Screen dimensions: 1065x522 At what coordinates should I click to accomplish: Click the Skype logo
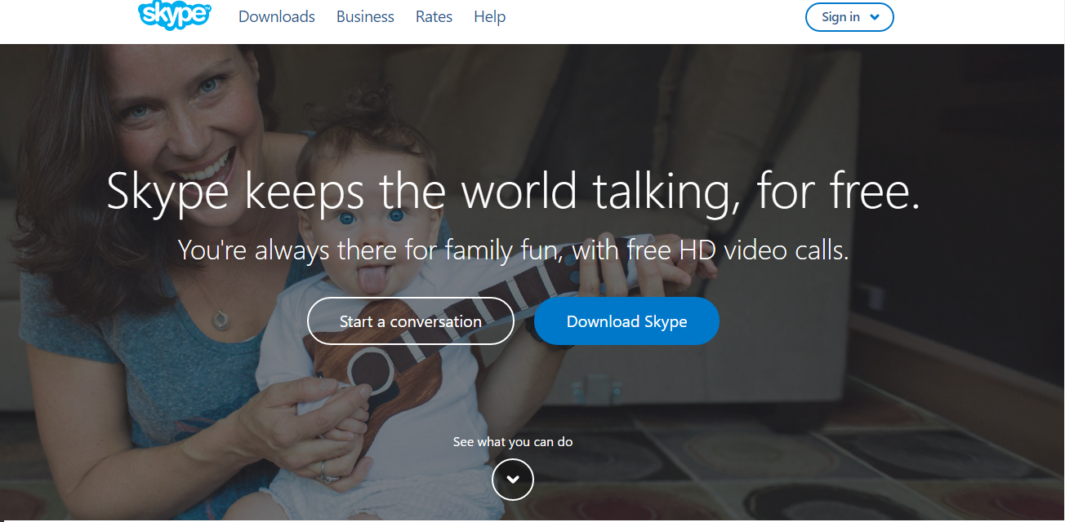(x=175, y=15)
